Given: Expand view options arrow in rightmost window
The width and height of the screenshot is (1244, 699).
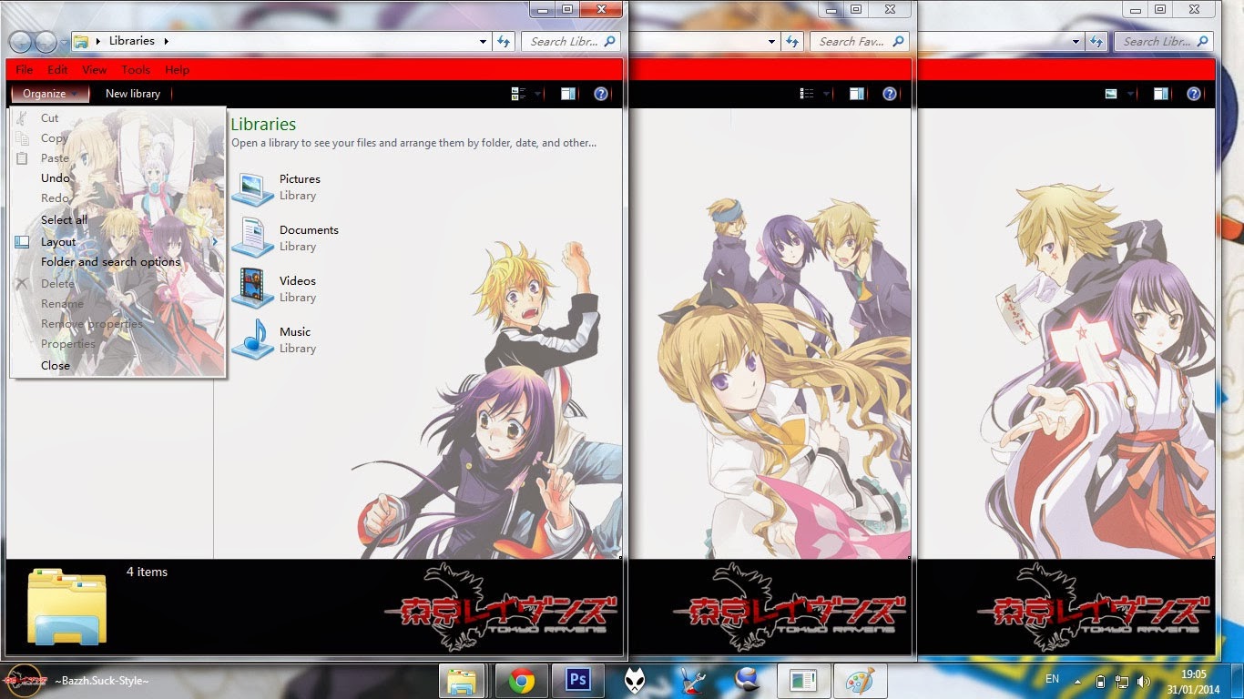Looking at the screenshot, I should click(1131, 94).
